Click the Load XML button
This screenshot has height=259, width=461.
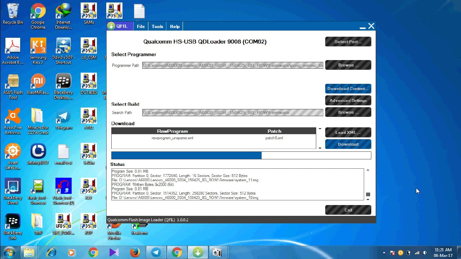[x=348, y=132]
